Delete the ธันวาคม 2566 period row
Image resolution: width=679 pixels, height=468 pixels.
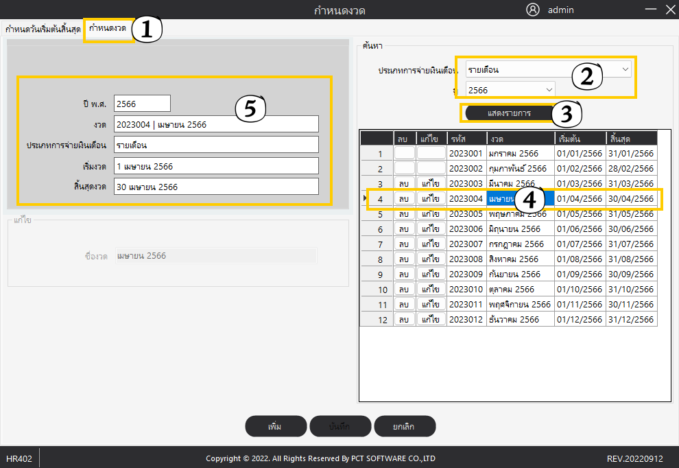pyautogui.click(x=404, y=320)
